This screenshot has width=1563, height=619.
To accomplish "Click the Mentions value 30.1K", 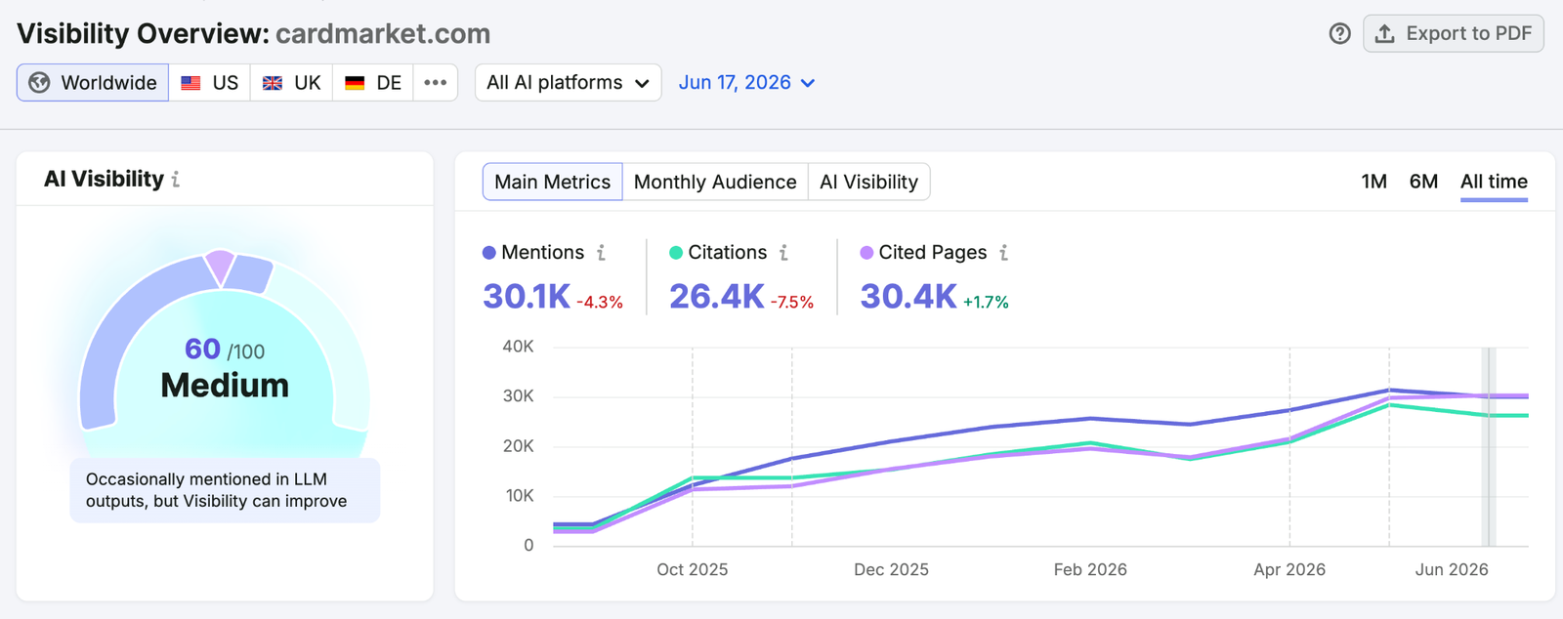I will 527,296.
